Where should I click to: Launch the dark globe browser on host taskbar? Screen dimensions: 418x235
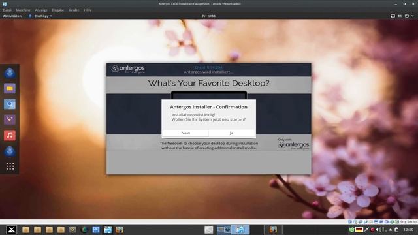point(84,230)
